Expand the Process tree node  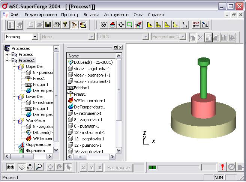7,54
